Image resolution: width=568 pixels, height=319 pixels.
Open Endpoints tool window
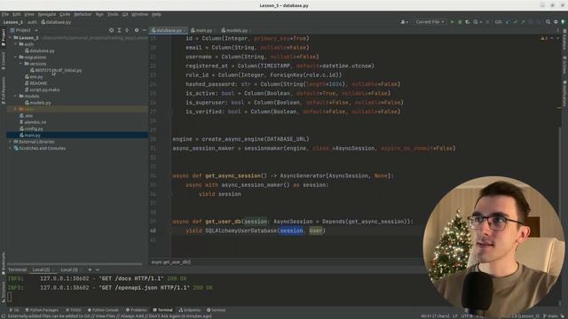pos(190,310)
